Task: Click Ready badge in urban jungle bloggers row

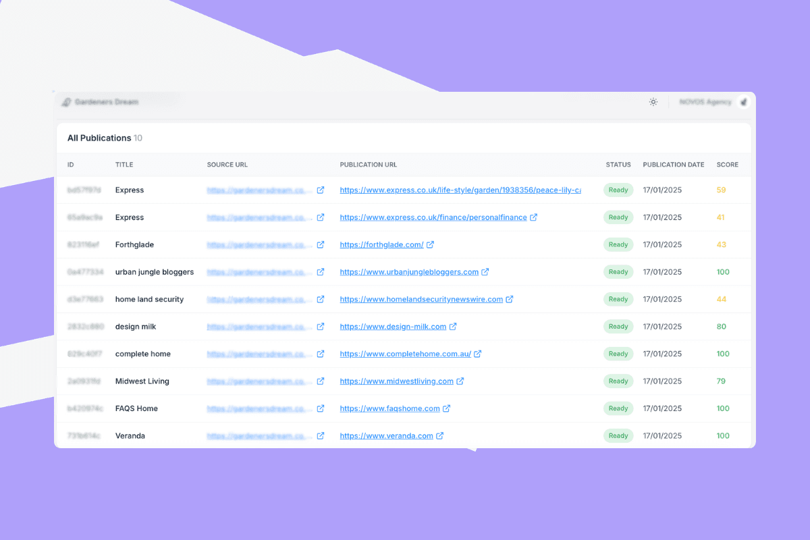Action: coord(618,272)
